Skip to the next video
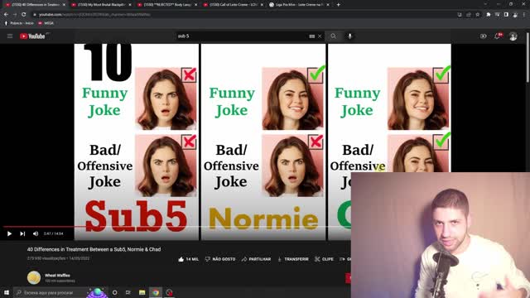Image resolution: width=530 pixels, height=298 pixels. tap(22, 233)
